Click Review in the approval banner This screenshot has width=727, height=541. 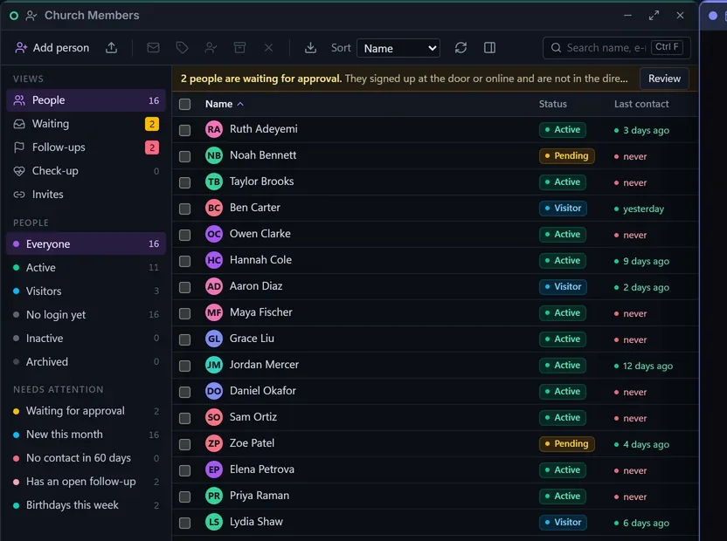click(664, 79)
